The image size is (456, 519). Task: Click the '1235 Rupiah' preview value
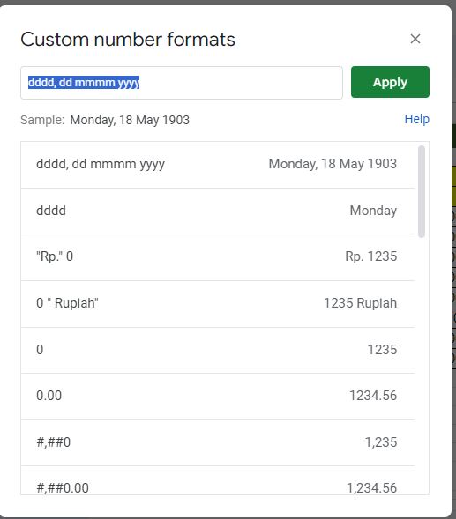[x=360, y=303]
